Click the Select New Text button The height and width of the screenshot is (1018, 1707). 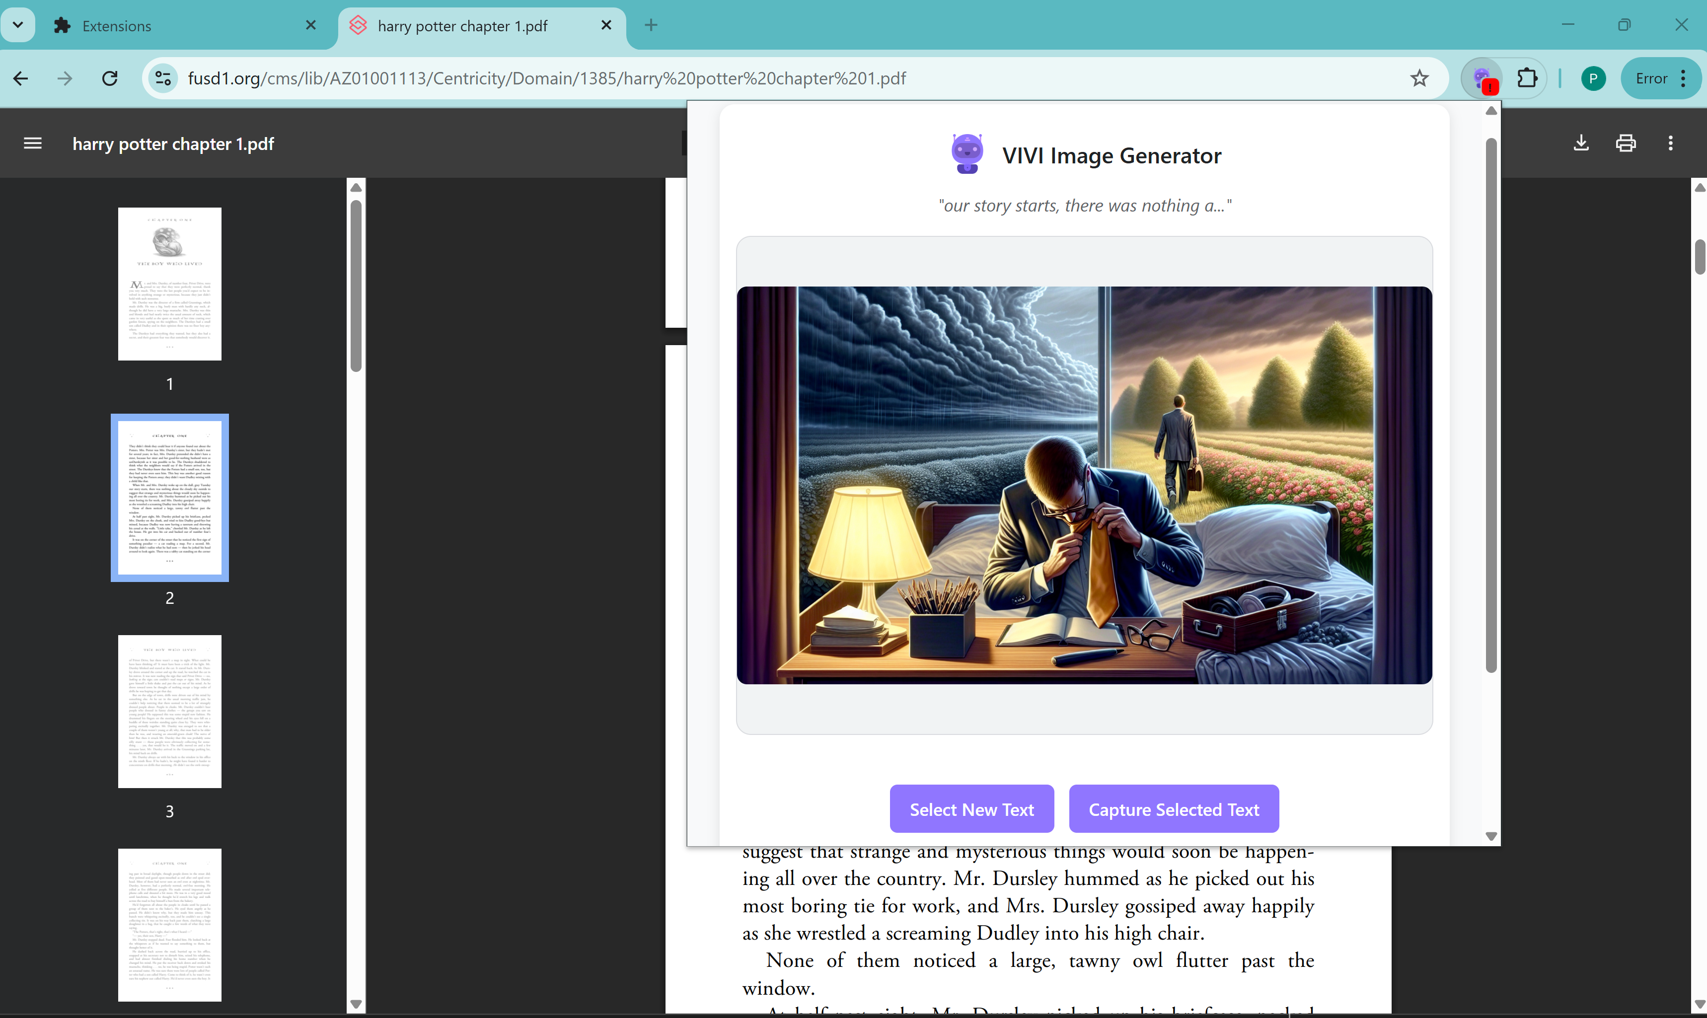point(971,809)
